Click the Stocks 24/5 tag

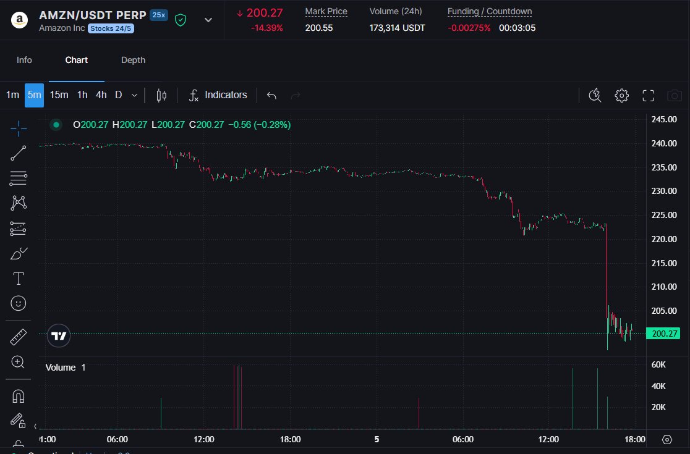pos(111,28)
